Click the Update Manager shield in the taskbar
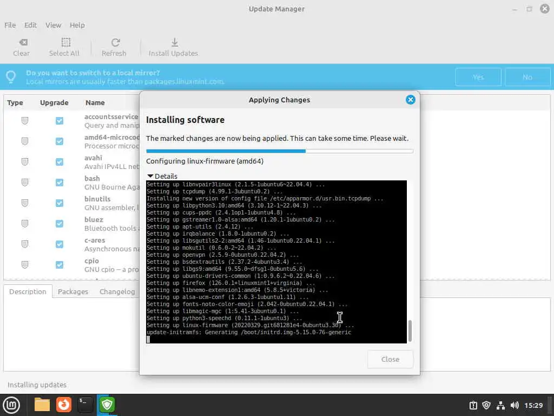 coord(107,405)
